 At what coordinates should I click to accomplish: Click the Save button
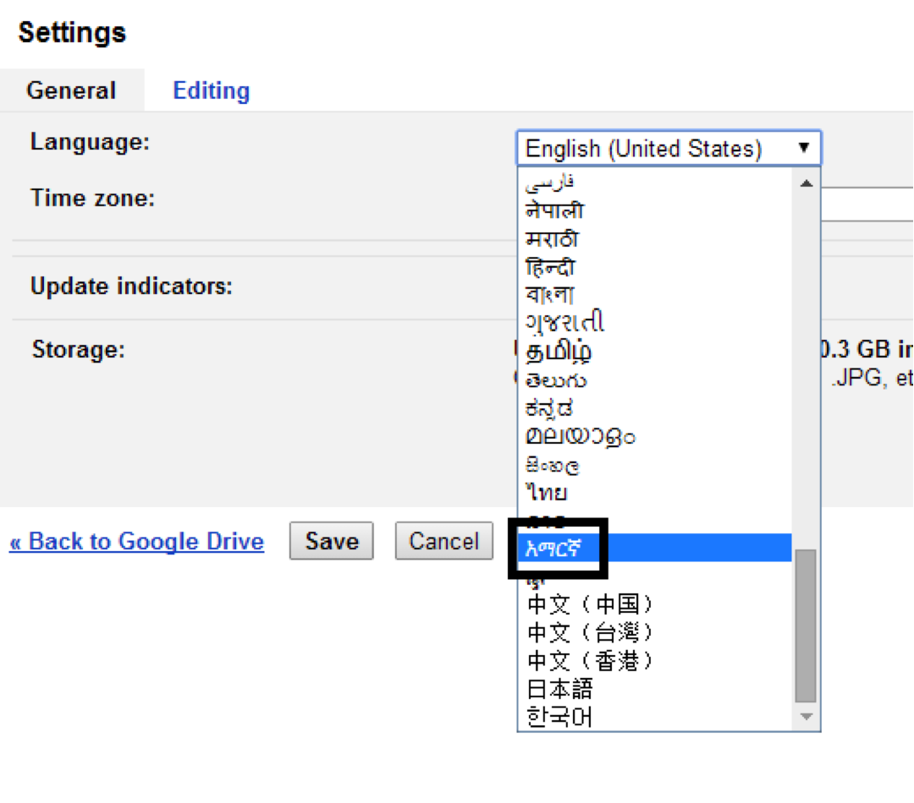332,541
